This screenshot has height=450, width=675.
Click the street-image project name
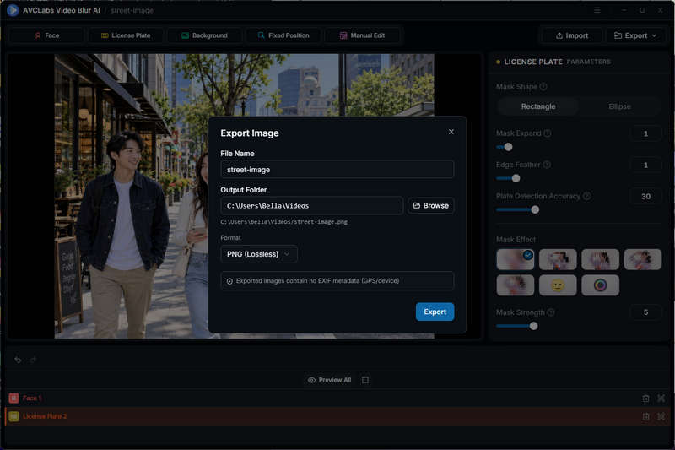[132, 10]
